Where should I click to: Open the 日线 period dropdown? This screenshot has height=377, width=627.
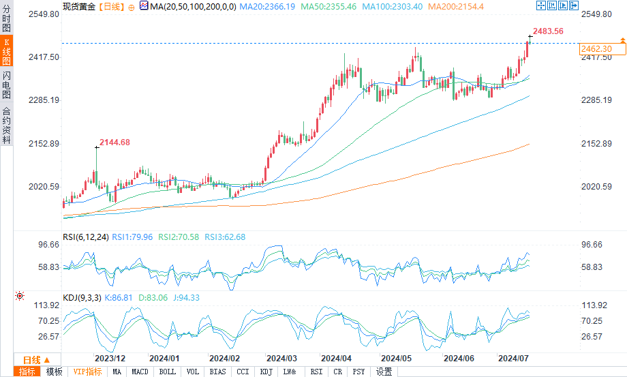[x=37, y=359]
